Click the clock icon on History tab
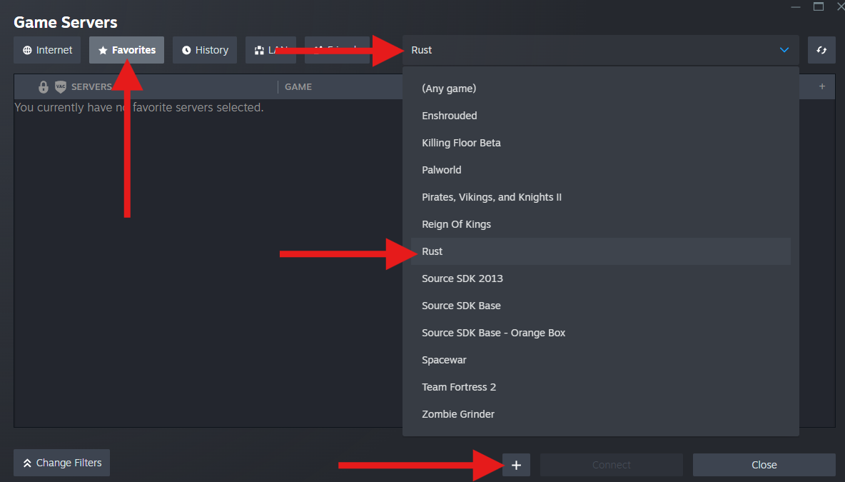The image size is (845, 482). click(187, 50)
